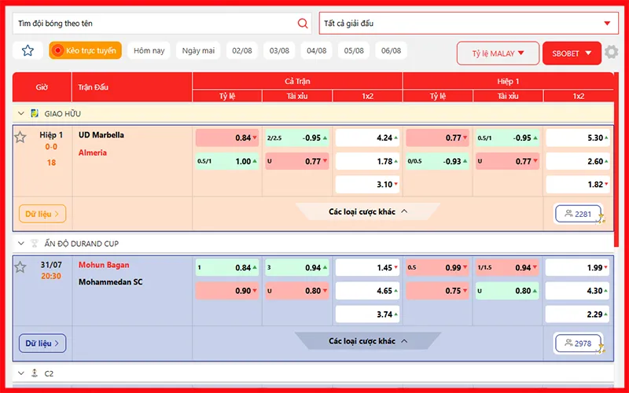Collapse the GIAO HỮU league section
The image size is (629, 393).
pyautogui.click(x=20, y=113)
